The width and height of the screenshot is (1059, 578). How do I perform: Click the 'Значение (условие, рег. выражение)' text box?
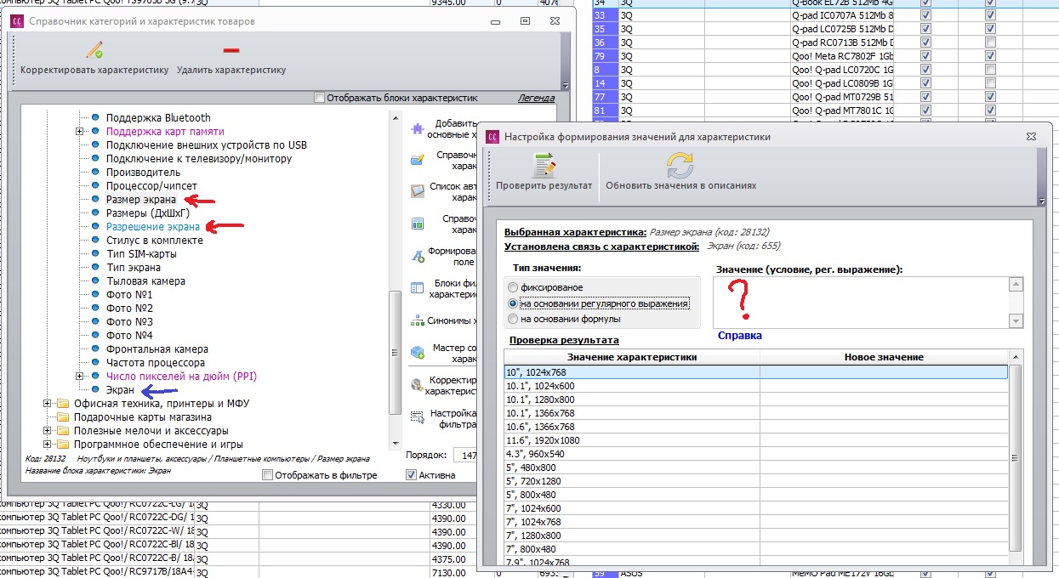(x=861, y=303)
